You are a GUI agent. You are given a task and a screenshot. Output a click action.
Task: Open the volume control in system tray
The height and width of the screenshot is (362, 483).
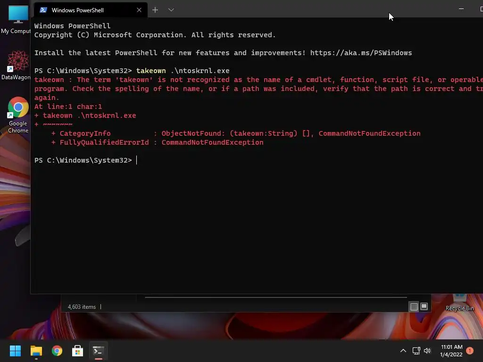pos(427,351)
